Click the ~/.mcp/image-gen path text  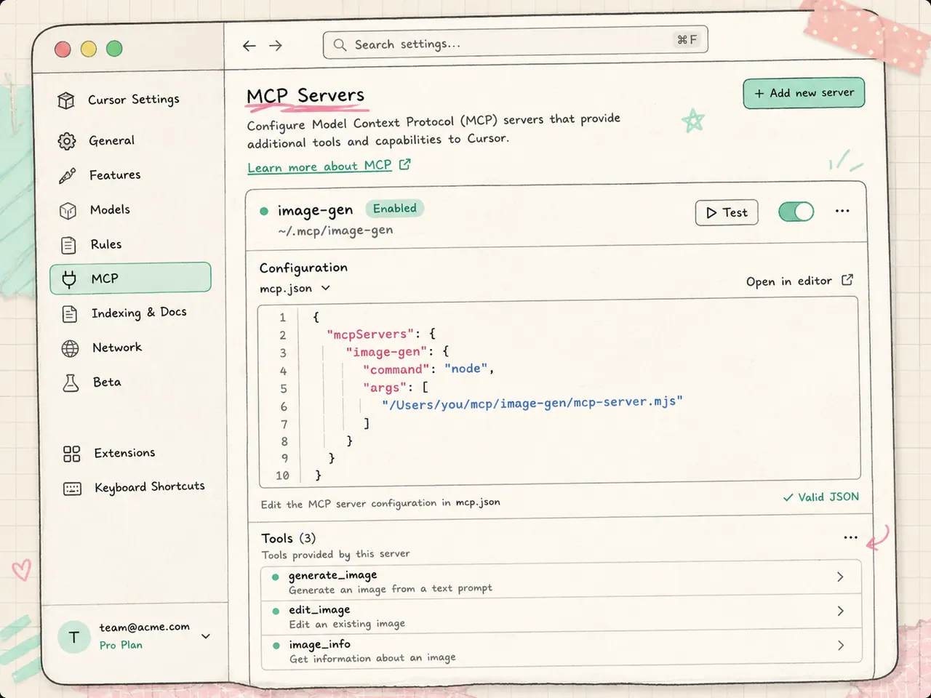pos(335,230)
